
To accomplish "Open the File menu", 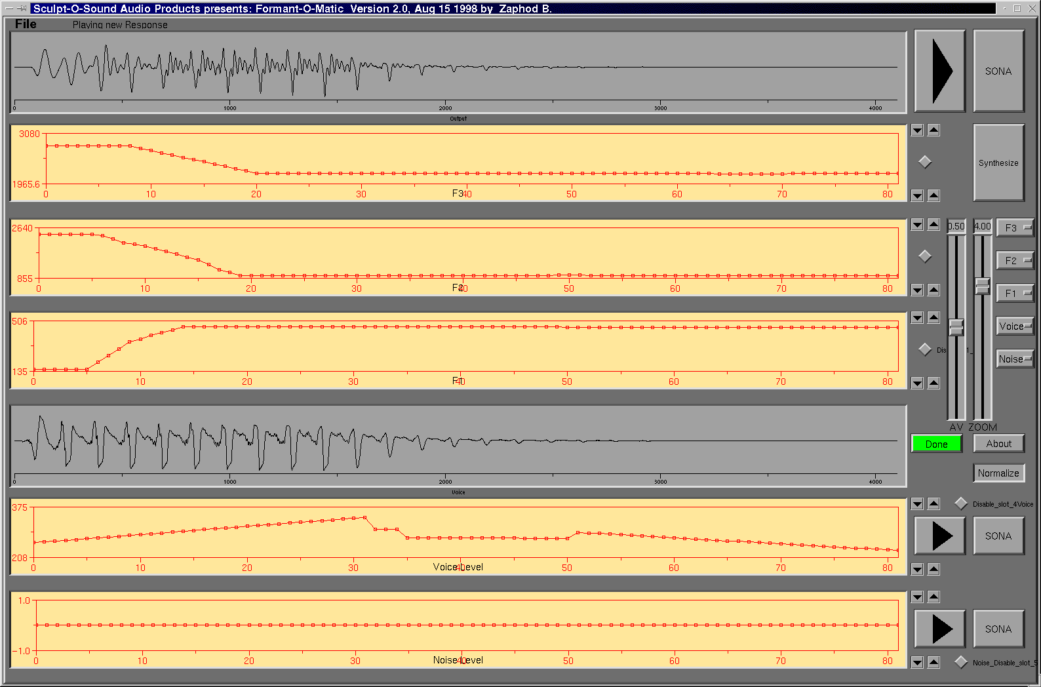I will (26, 24).
